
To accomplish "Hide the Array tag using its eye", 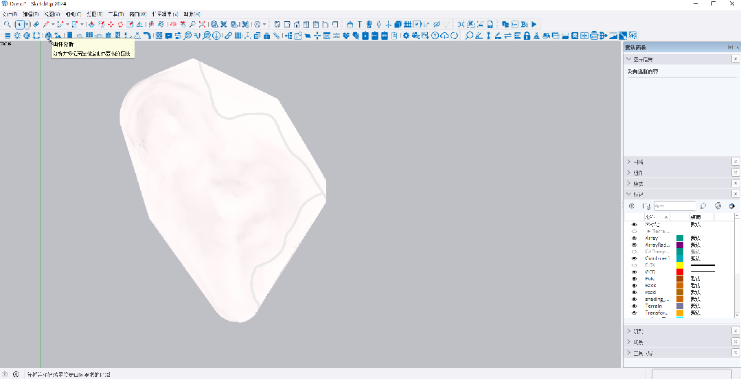I will coord(634,238).
